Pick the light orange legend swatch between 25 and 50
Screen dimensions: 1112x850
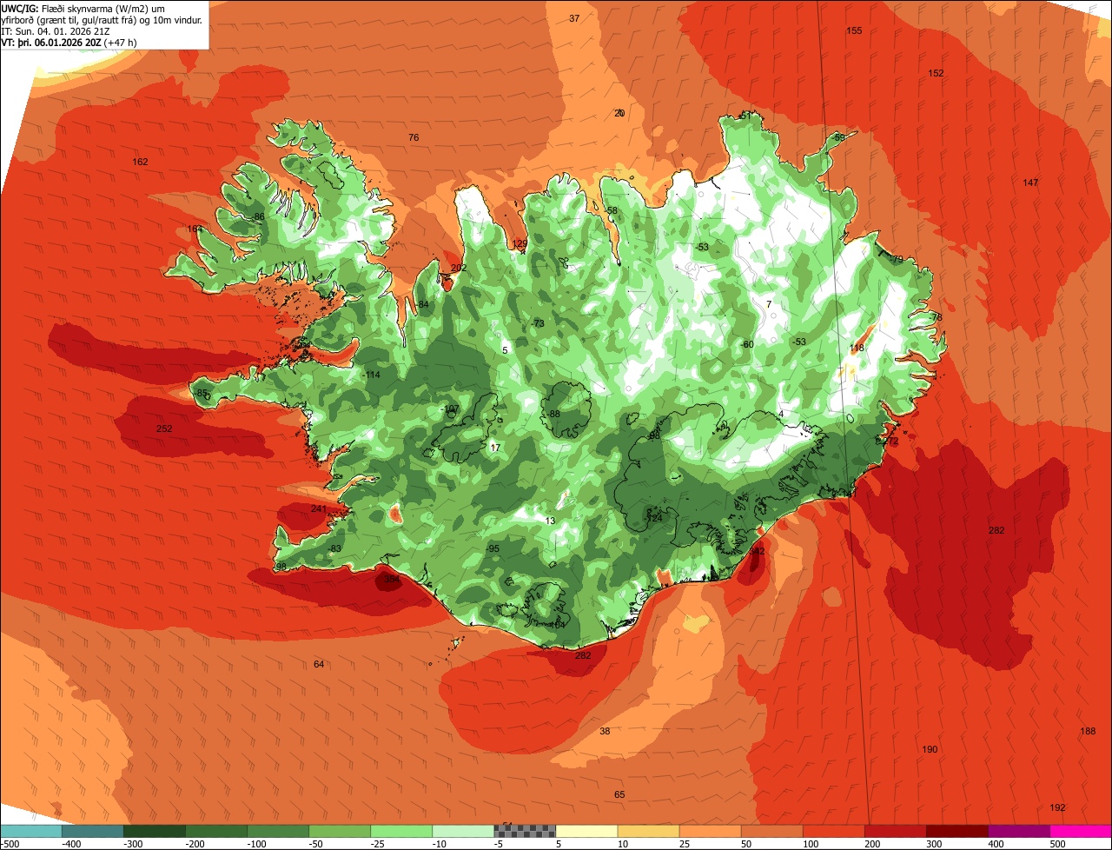[x=711, y=831]
